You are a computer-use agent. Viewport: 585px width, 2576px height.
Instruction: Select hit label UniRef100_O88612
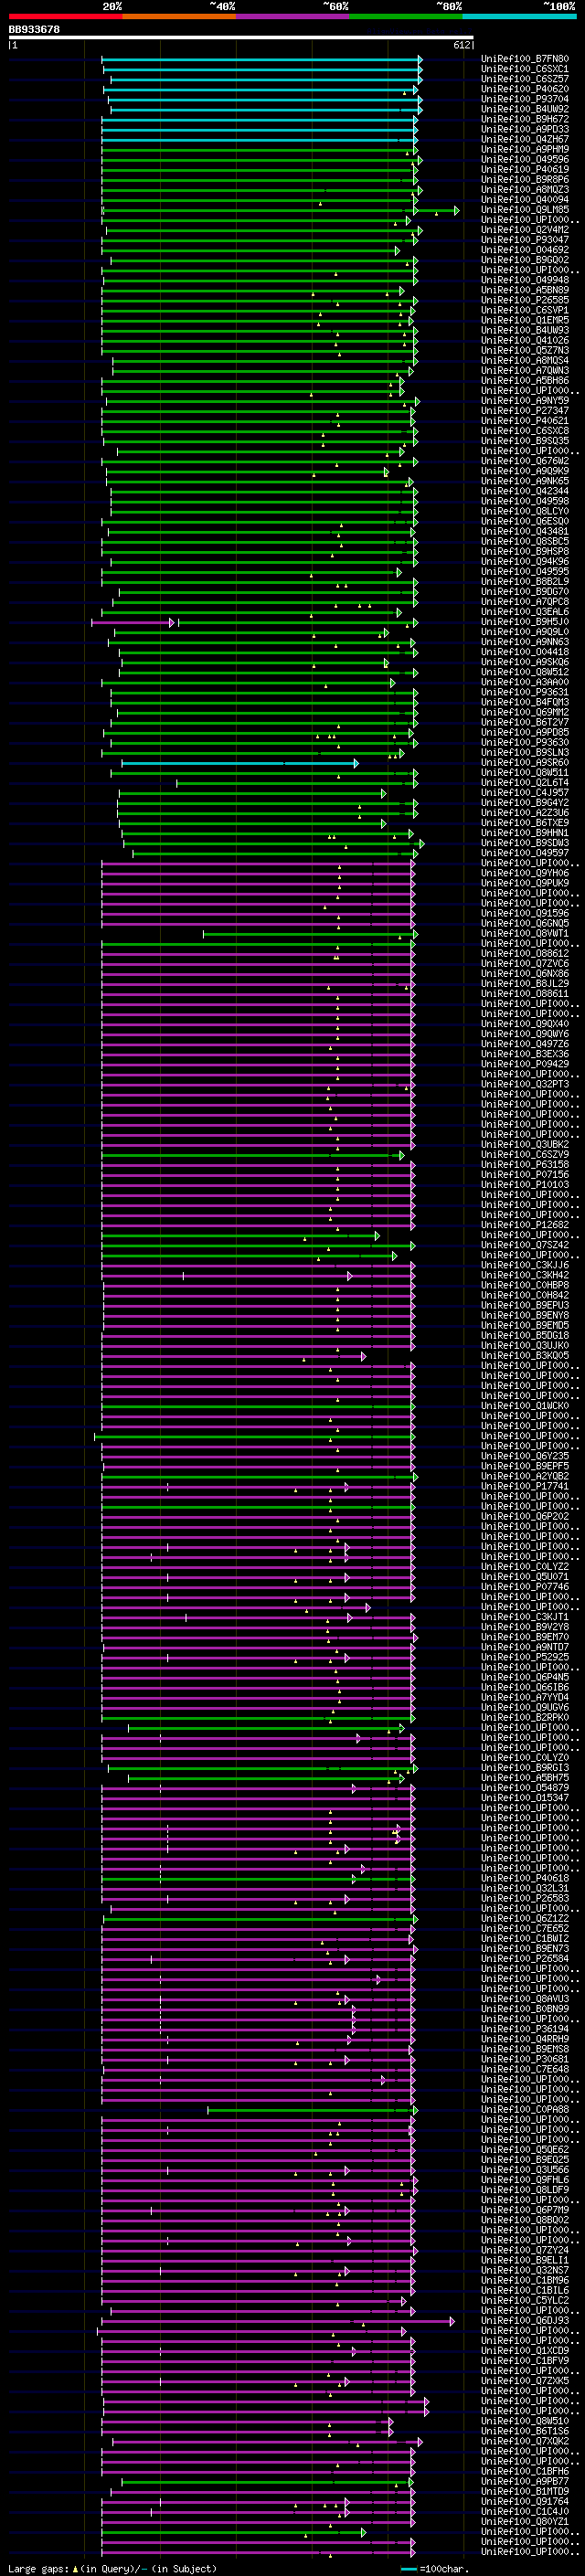click(x=525, y=953)
